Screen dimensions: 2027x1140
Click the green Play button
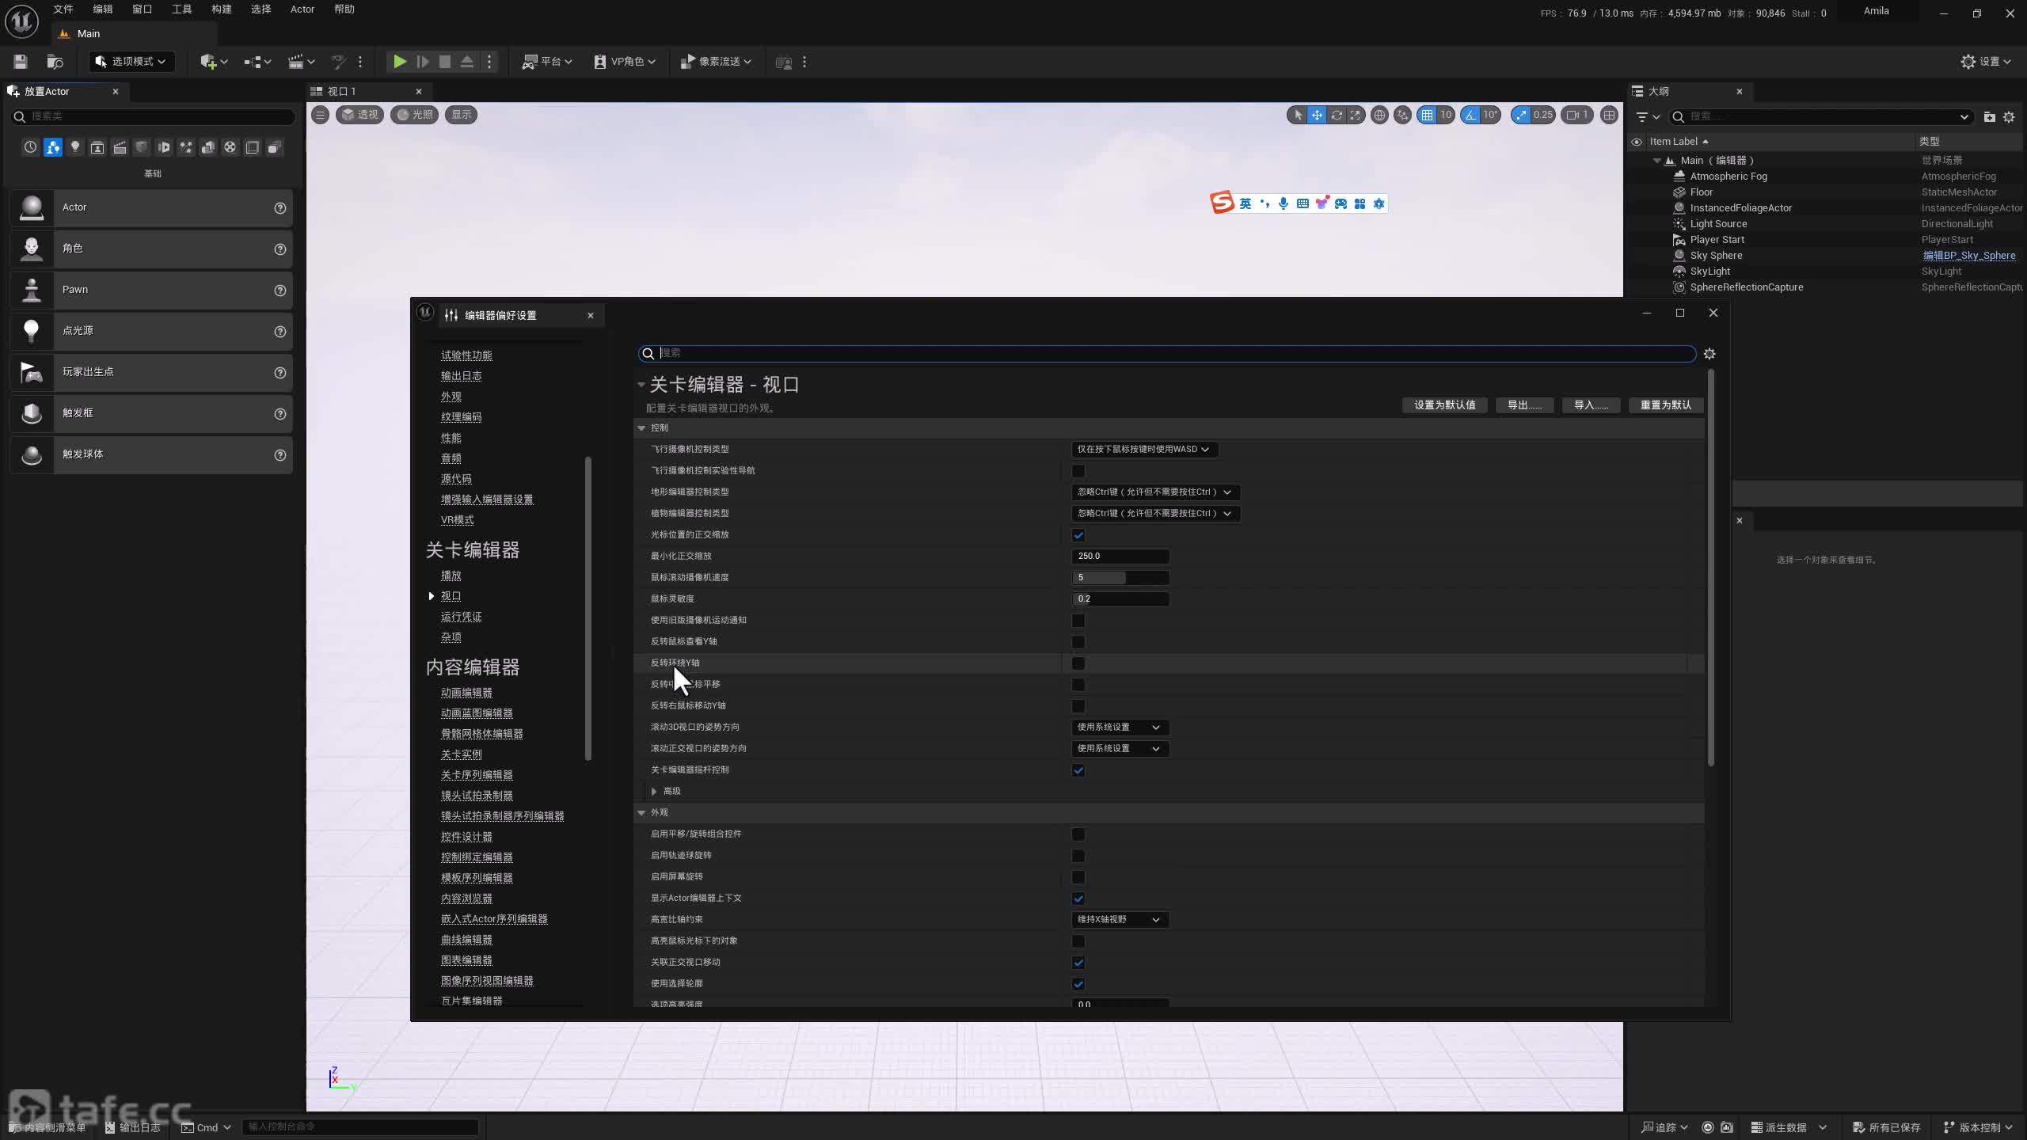click(400, 62)
